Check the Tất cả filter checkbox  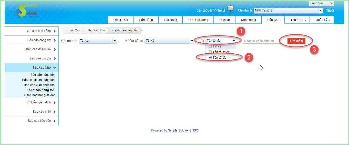point(210,46)
